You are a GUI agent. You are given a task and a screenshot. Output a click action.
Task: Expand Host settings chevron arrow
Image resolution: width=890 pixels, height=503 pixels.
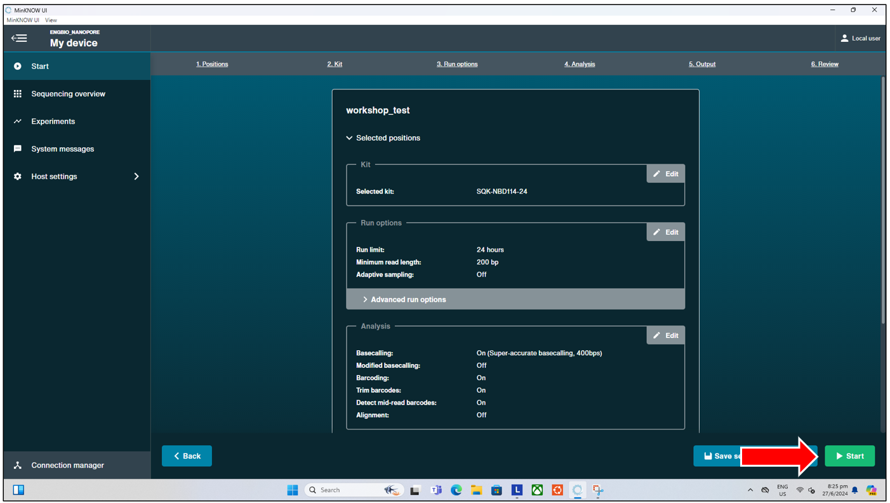click(136, 176)
